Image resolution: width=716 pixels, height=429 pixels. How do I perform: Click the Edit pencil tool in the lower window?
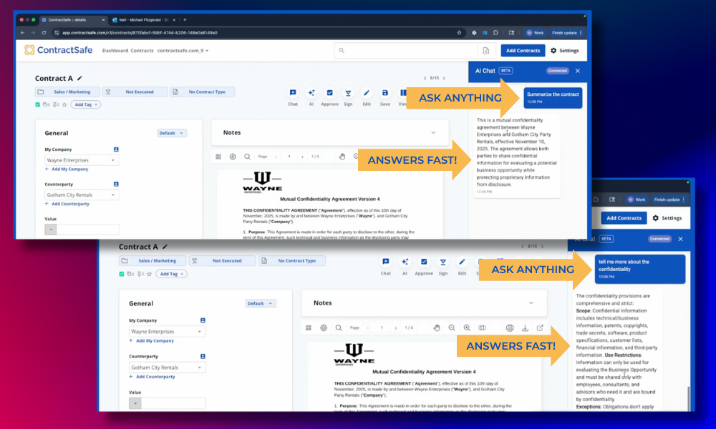[x=462, y=262]
